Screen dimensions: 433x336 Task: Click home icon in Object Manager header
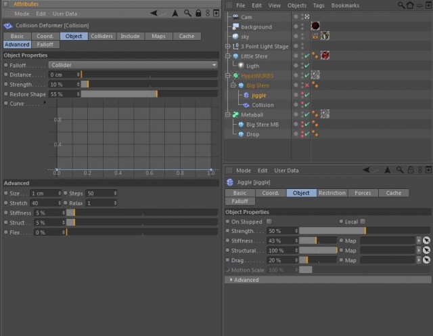411,5
